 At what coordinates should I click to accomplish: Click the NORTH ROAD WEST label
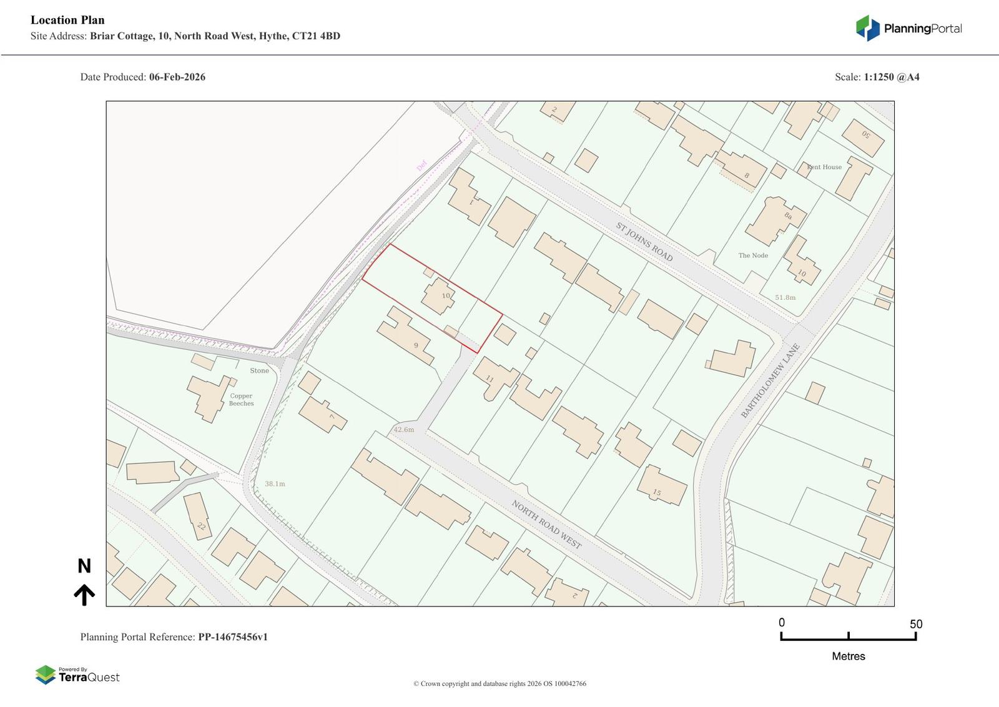(546, 525)
